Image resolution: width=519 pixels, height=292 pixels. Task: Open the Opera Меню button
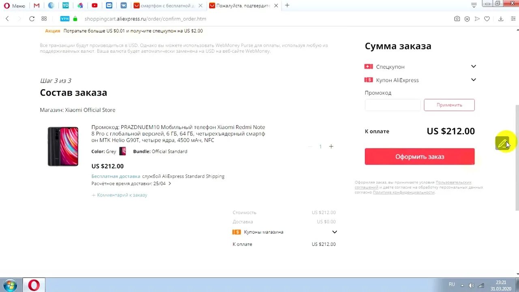pos(15,6)
